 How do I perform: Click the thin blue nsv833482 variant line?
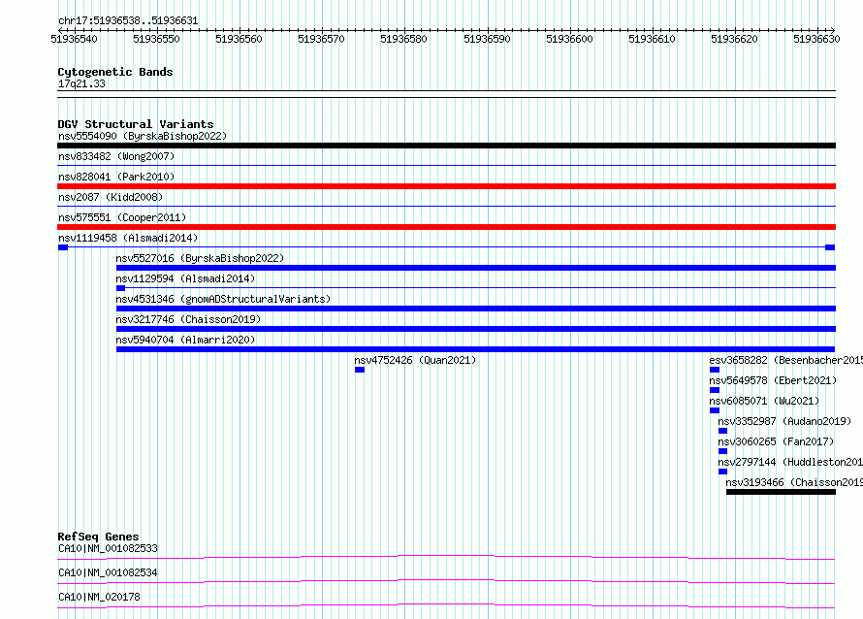446,166
